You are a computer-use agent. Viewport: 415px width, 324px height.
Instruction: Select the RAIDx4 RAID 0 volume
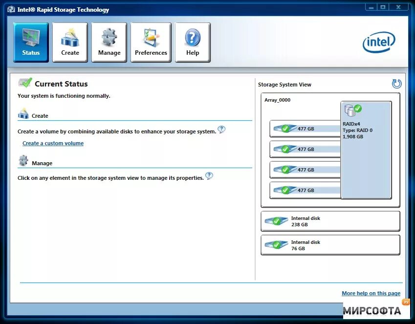(x=366, y=150)
